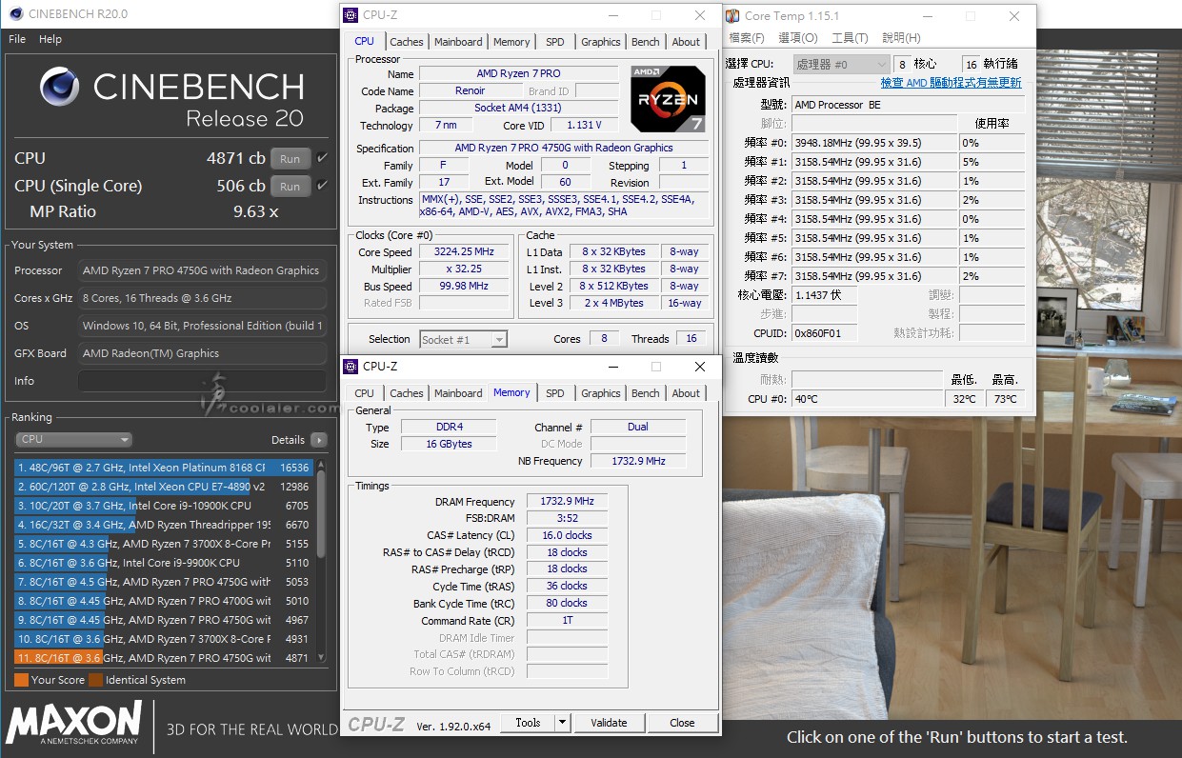The image size is (1182, 758).
Task: Open the 檢查 AMD 驅動程式有無更新 link
Action: 951,83
